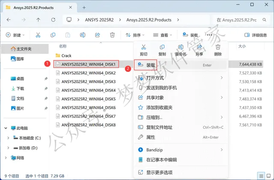Collapse the 此电脑 tree node

point(6,128)
